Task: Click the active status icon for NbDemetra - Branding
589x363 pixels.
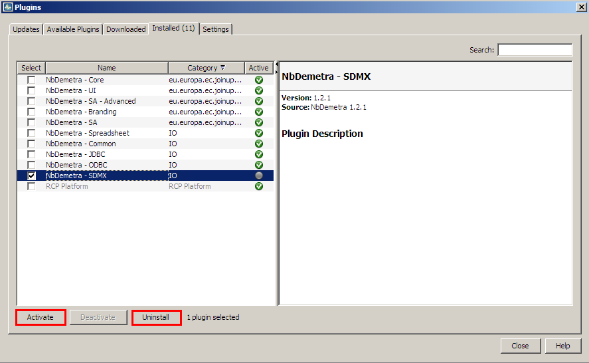Action: click(258, 112)
